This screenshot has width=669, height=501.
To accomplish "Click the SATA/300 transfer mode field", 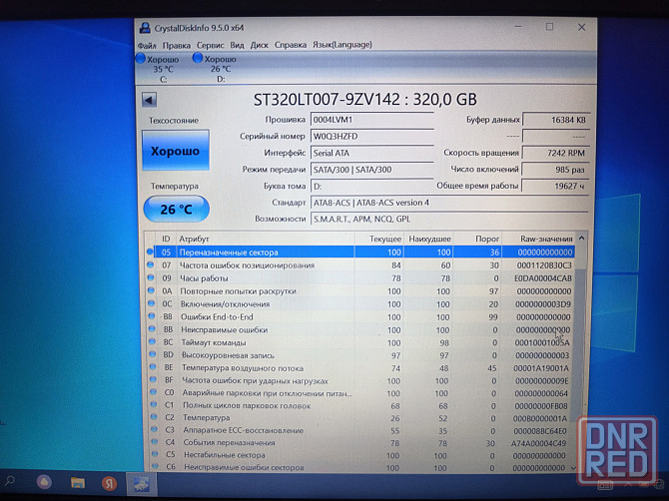I will point(372,170).
